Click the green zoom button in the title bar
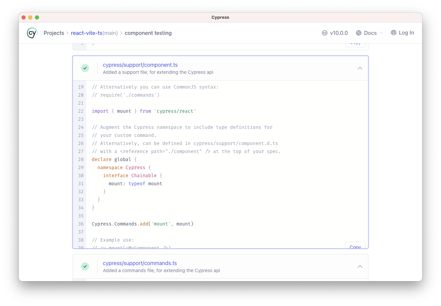 click(x=37, y=17)
